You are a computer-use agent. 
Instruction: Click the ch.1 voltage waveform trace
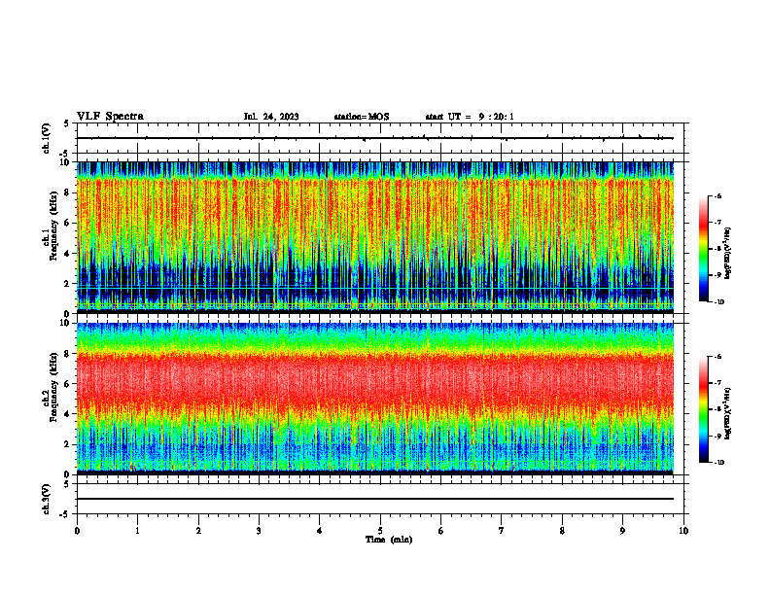[x=375, y=138]
